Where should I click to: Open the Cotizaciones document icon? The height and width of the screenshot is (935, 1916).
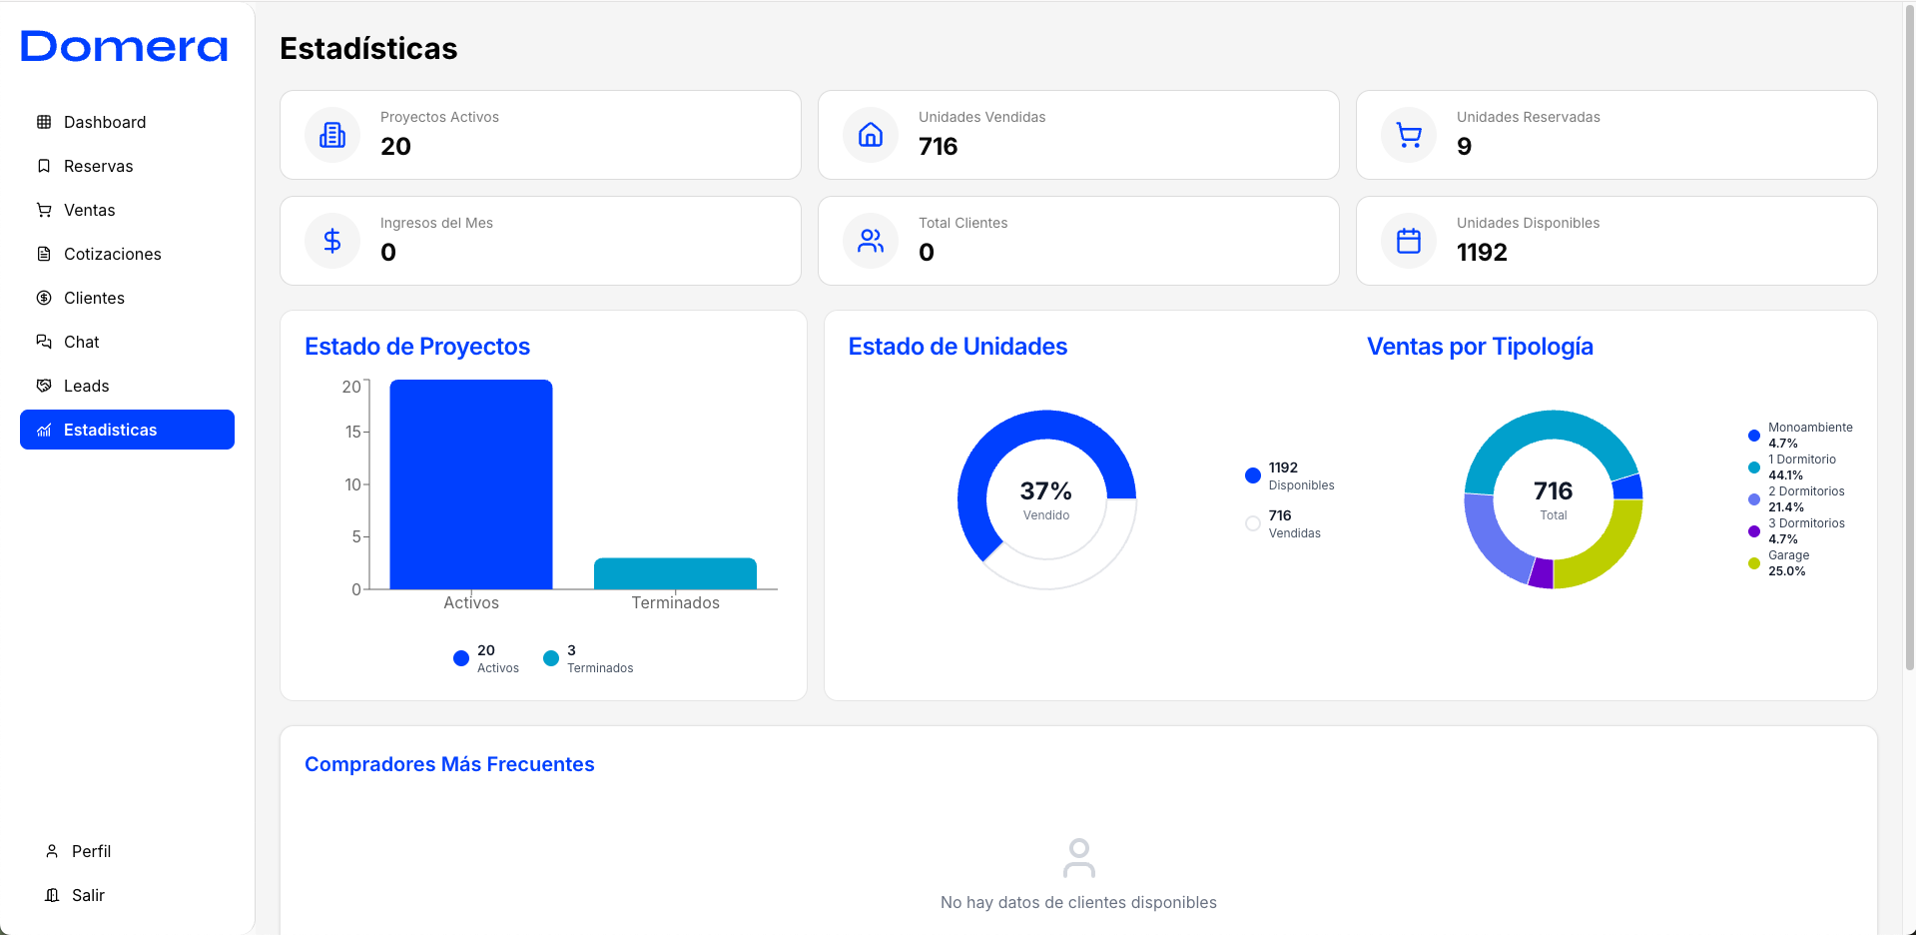[42, 254]
